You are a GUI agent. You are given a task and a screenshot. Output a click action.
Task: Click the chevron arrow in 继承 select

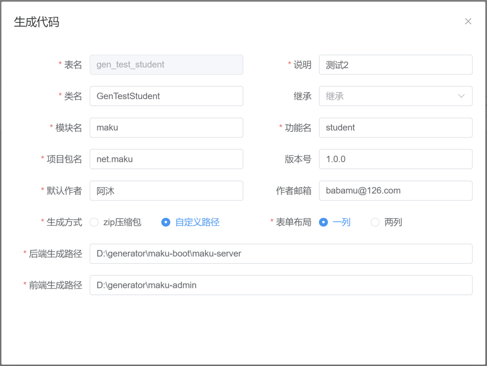[x=461, y=96]
